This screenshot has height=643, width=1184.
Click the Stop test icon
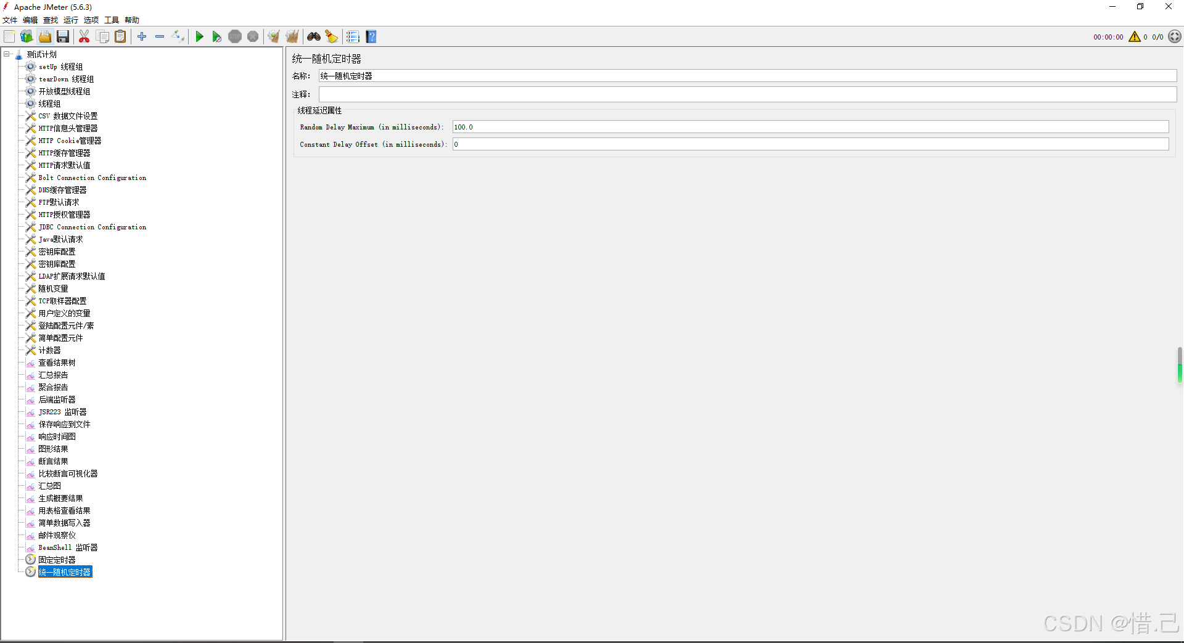(x=235, y=37)
